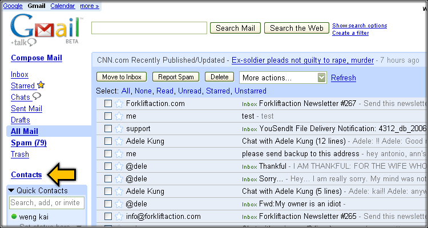Viewport: 428px width, 228px height.
Task: Open the Inbox folder
Action: click(x=19, y=75)
